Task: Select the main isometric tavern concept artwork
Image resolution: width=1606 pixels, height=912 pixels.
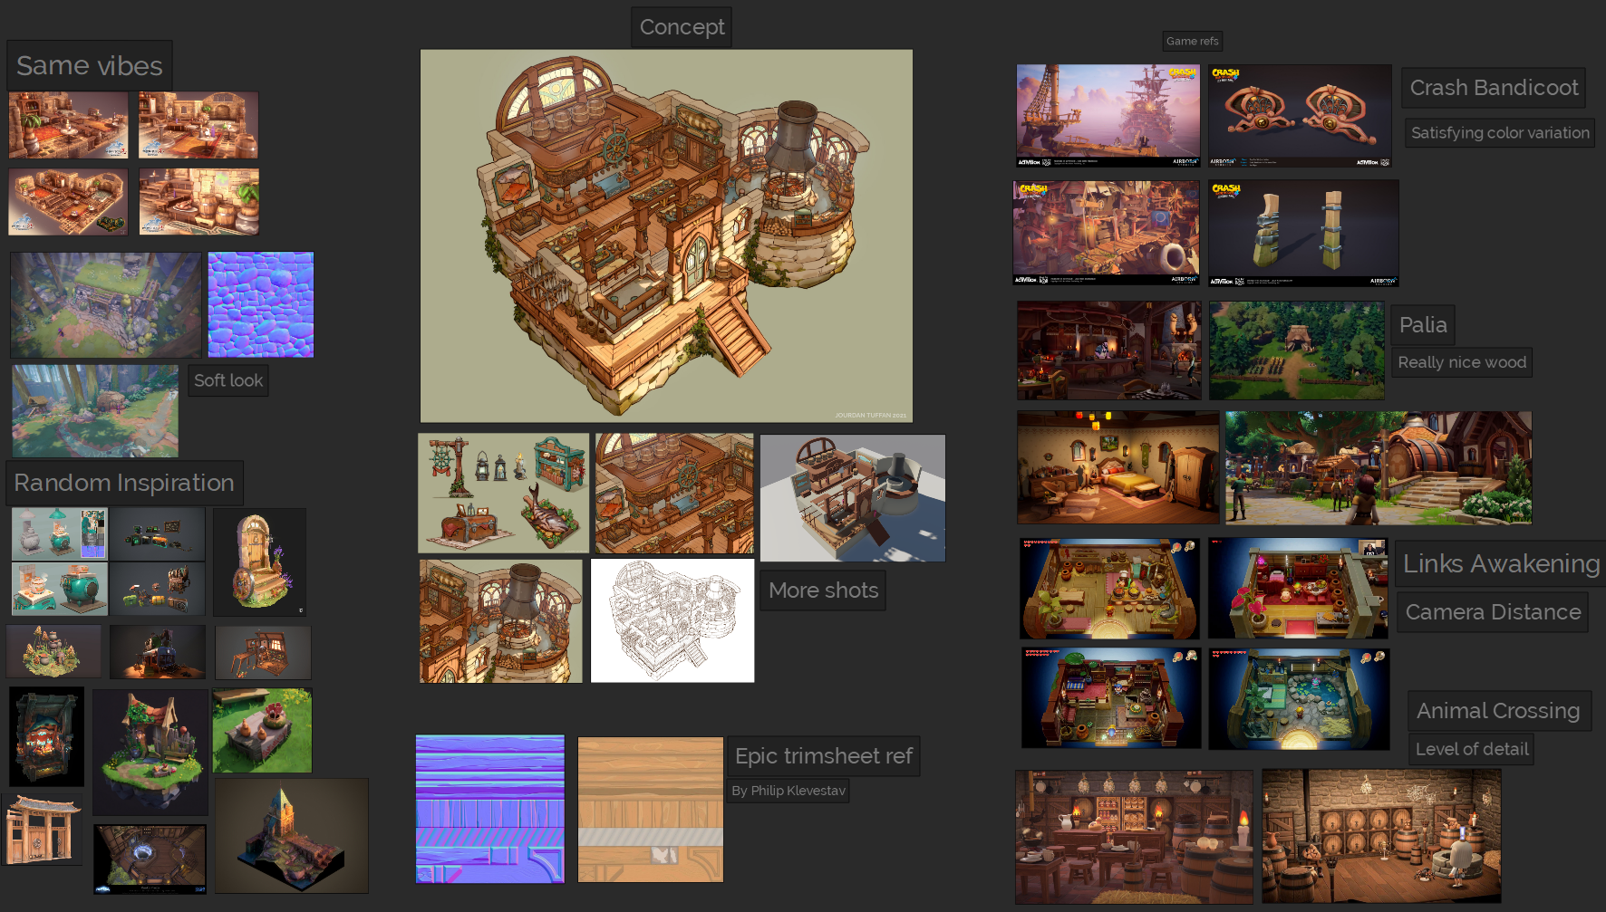Action: tap(665, 234)
